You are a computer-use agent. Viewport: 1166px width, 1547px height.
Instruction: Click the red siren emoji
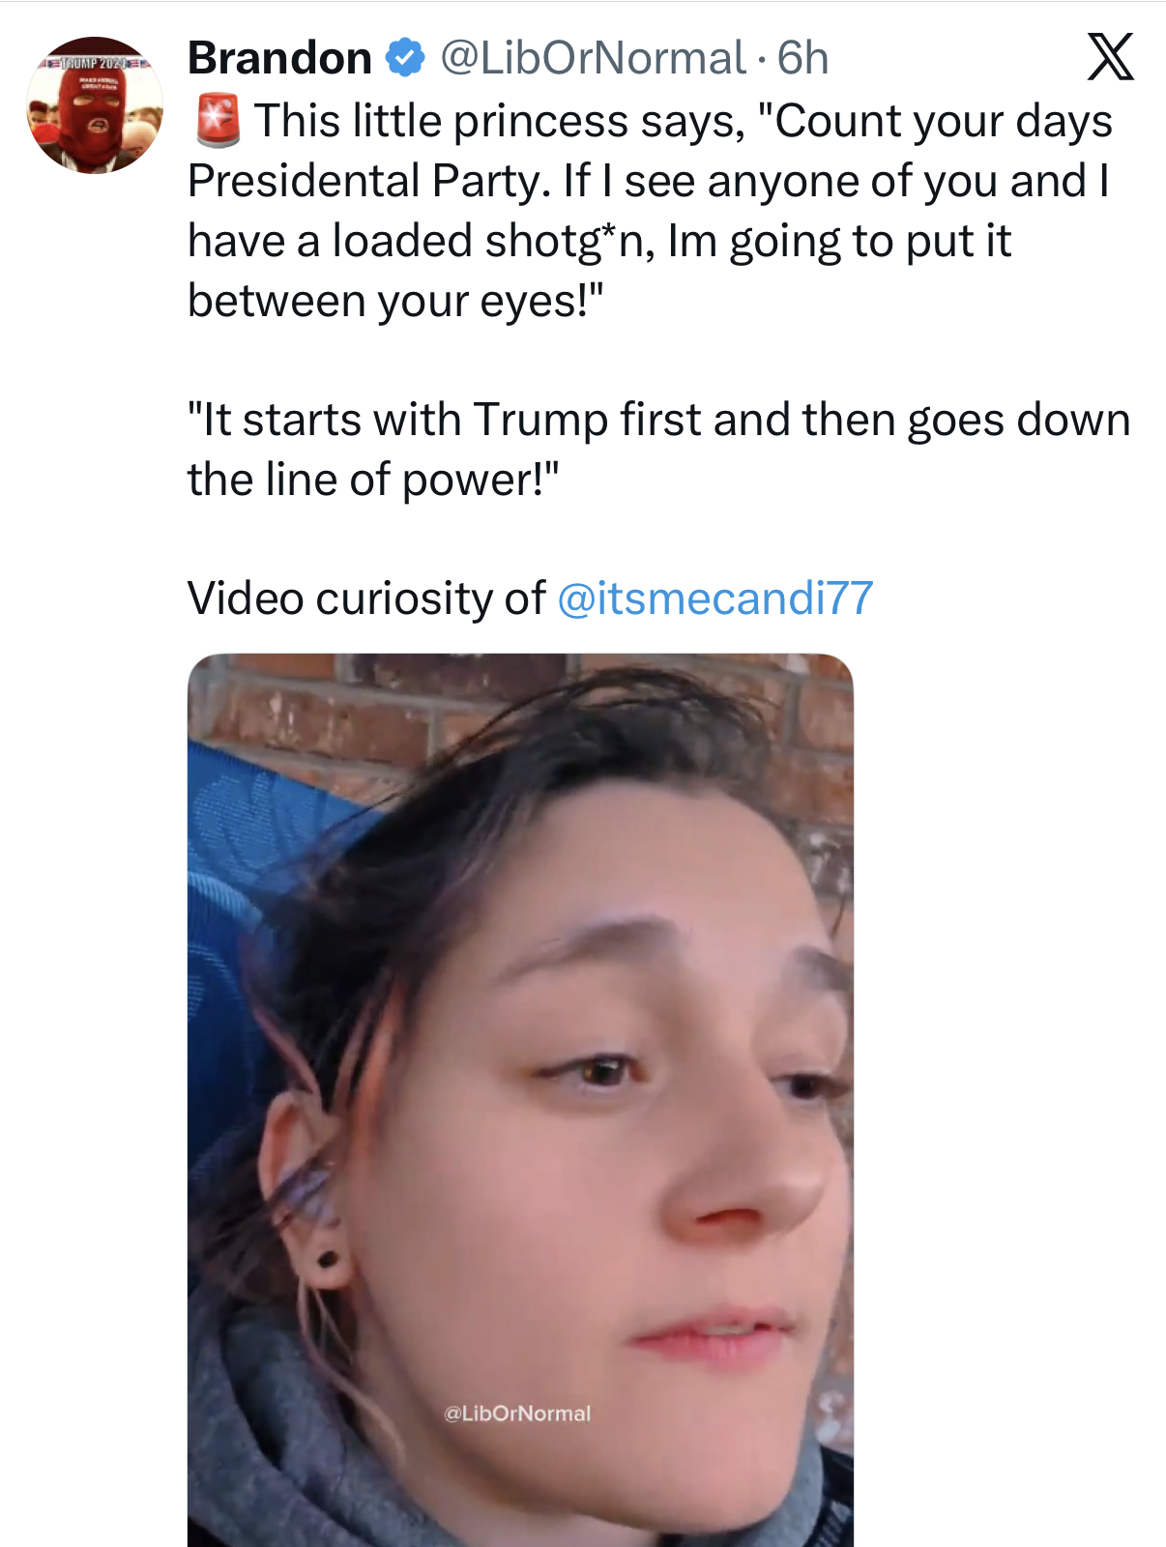coord(218,121)
